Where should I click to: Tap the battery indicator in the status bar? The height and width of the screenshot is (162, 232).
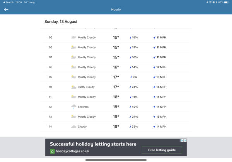tap(227, 2)
